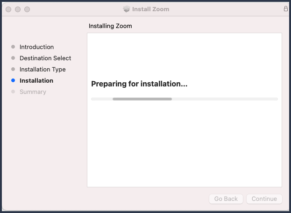Click the Introduction step bullet
This screenshot has height=213, width=291.
click(13, 47)
